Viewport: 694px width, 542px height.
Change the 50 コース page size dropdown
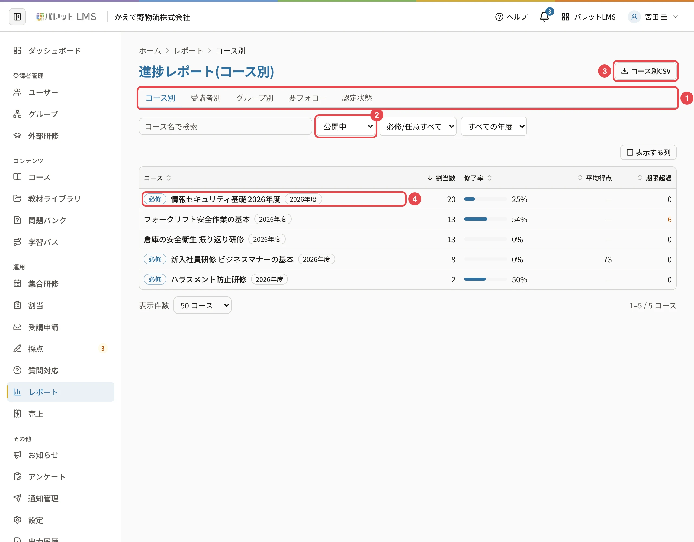(203, 305)
